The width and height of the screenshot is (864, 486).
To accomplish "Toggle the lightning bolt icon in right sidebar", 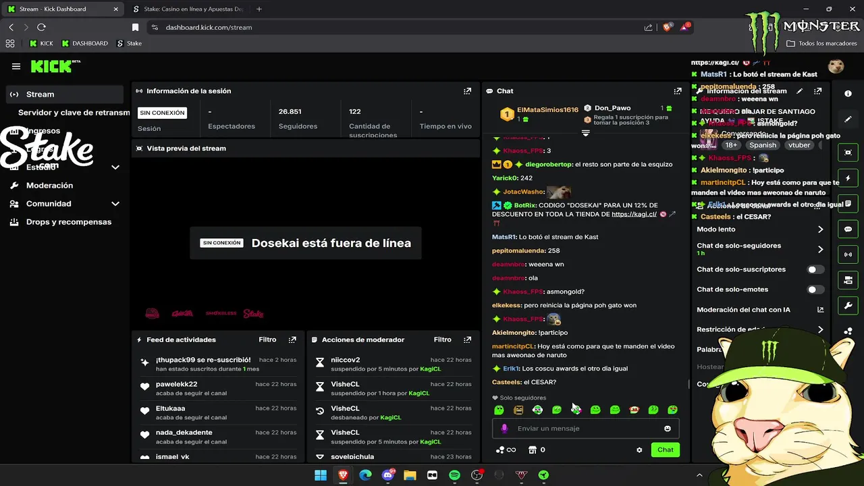I will pos(848,178).
